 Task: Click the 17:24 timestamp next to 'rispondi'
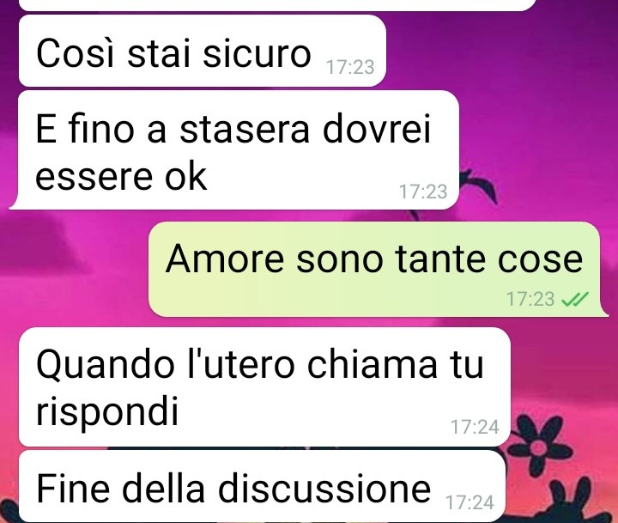(x=475, y=427)
